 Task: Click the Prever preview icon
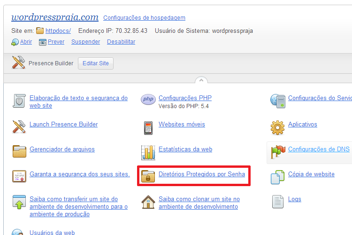[x=43, y=42]
